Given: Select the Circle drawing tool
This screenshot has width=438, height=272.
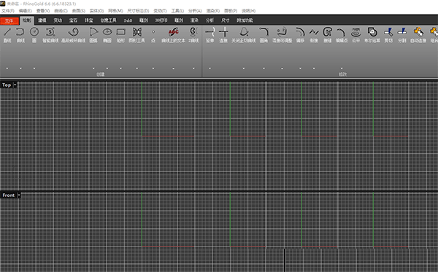Looking at the screenshot, I should click(x=34, y=32).
